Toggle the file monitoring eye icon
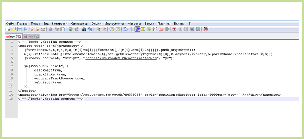304x139 pixels. pyautogui.click(x=167, y=29)
